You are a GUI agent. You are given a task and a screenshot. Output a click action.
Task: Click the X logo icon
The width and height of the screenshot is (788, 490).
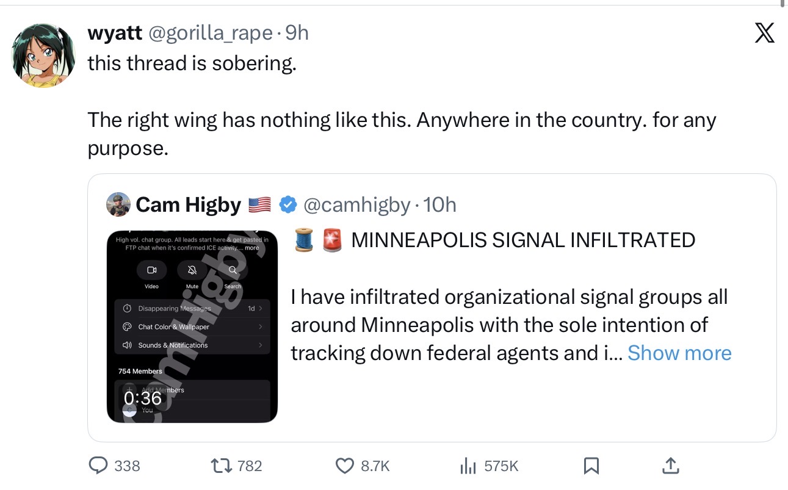click(x=764, y=32)
